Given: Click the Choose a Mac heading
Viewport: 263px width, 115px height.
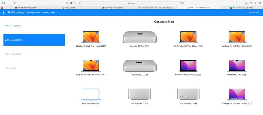Looking at the screenshot, I should (x=164, y=22).
